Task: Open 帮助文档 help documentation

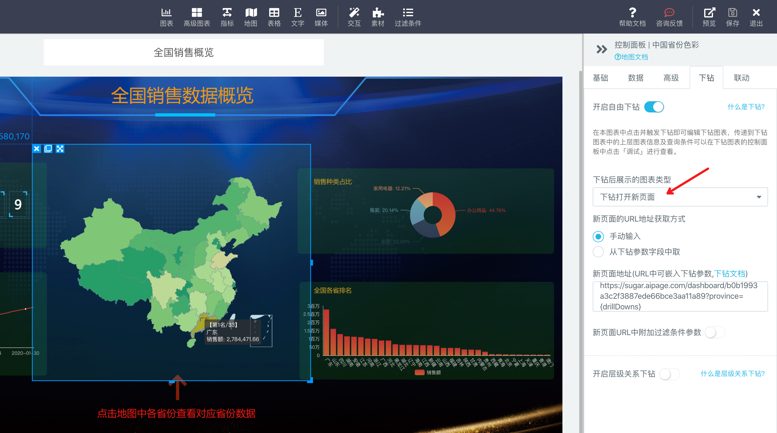Action: pos(632,17)
